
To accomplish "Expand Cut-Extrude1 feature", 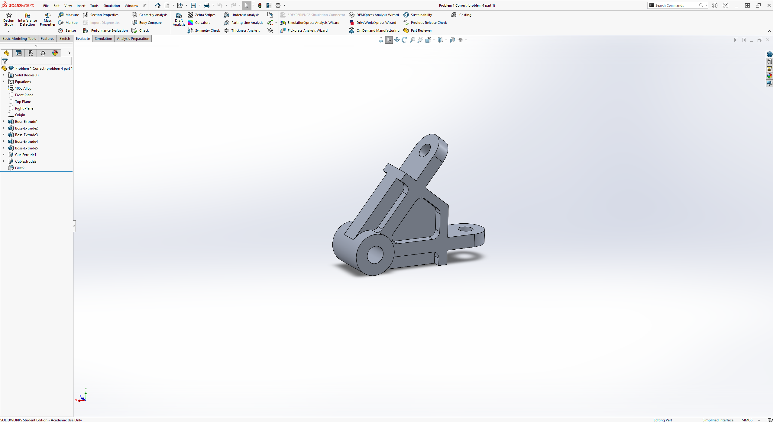I will 4,155.
